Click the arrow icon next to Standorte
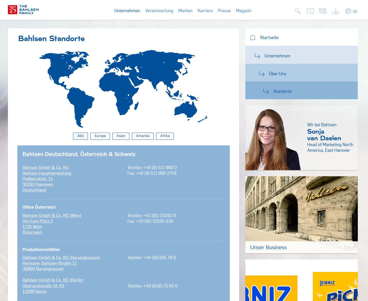Viewport: 368px width, 301px height. pyautogui.click(x=266, y=91)
